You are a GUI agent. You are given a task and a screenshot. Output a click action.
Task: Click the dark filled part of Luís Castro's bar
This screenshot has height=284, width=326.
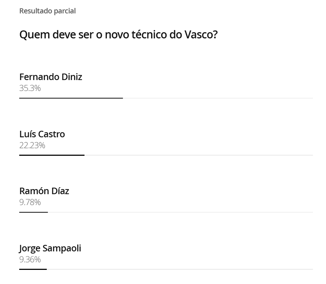pos(52,155)
